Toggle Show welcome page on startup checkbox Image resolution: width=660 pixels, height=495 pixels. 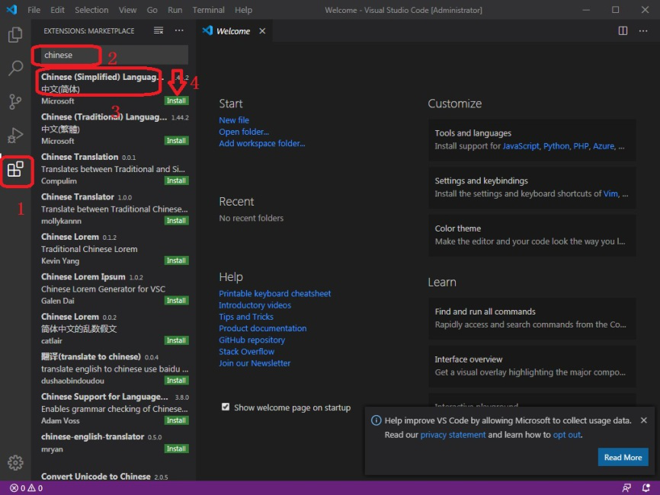(226, 407)
